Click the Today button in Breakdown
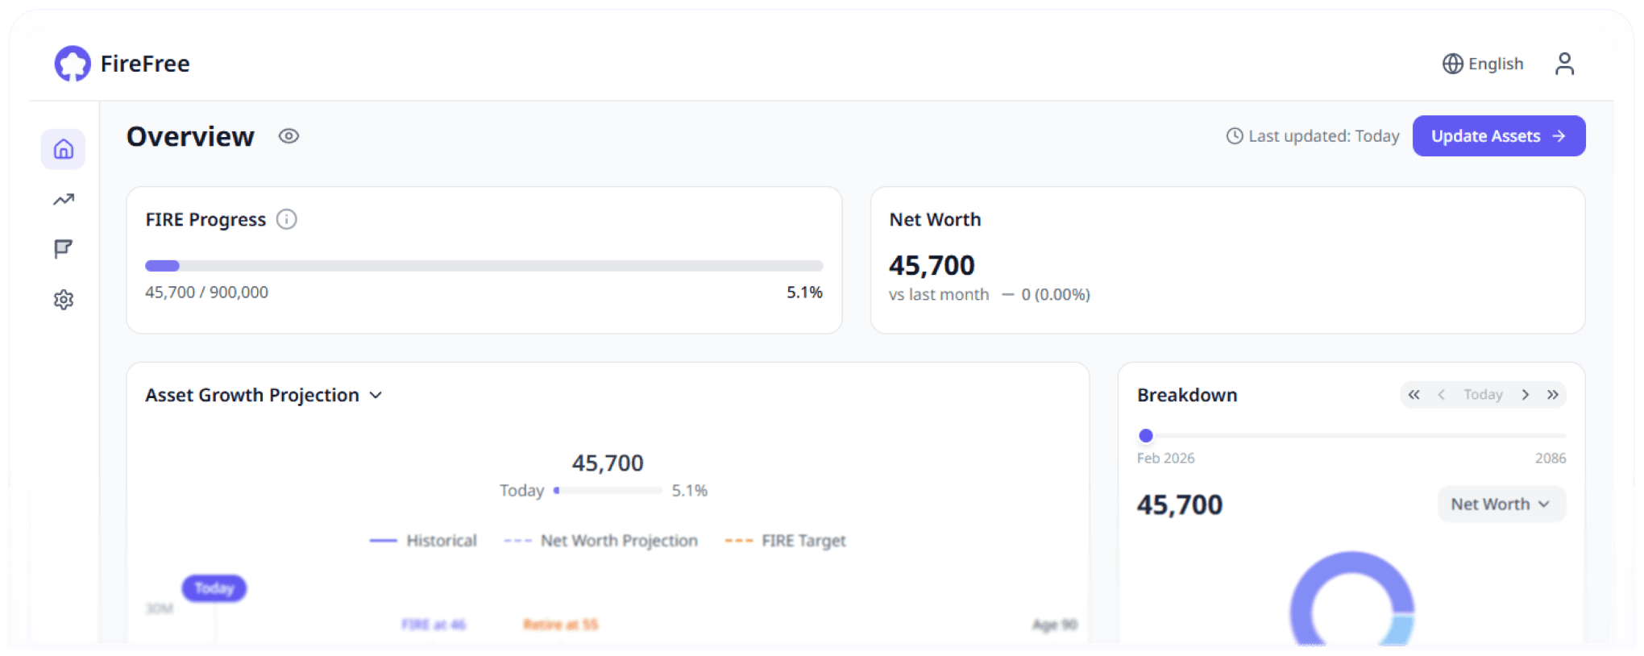This screenshot has height=656, width=1644. pyautogui.click(x=1483, y=395)
